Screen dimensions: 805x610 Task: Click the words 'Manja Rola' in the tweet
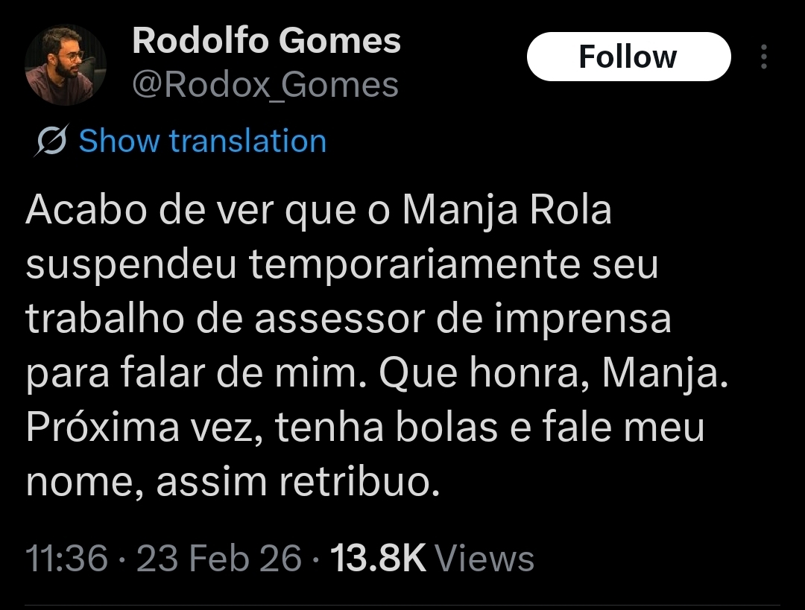coord(507,211)
